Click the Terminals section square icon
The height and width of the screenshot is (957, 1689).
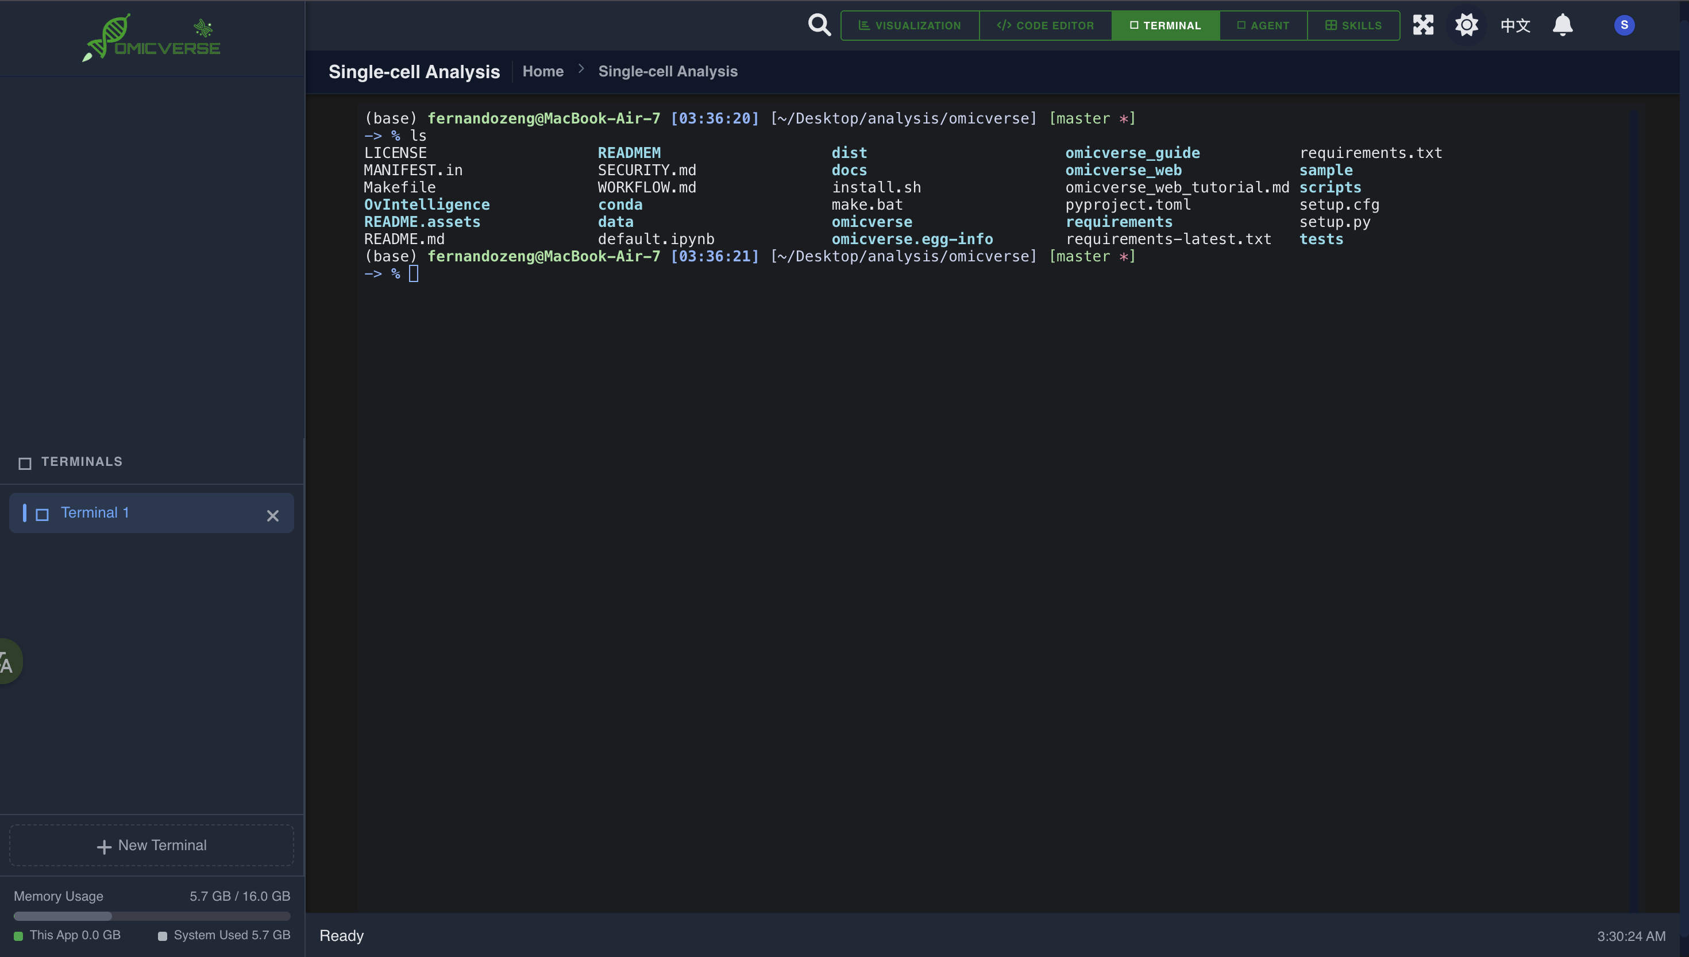point(25,464)
